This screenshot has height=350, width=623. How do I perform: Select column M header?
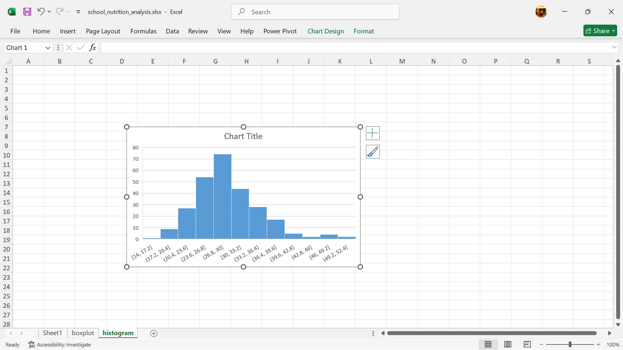click(x=402, y=61)
